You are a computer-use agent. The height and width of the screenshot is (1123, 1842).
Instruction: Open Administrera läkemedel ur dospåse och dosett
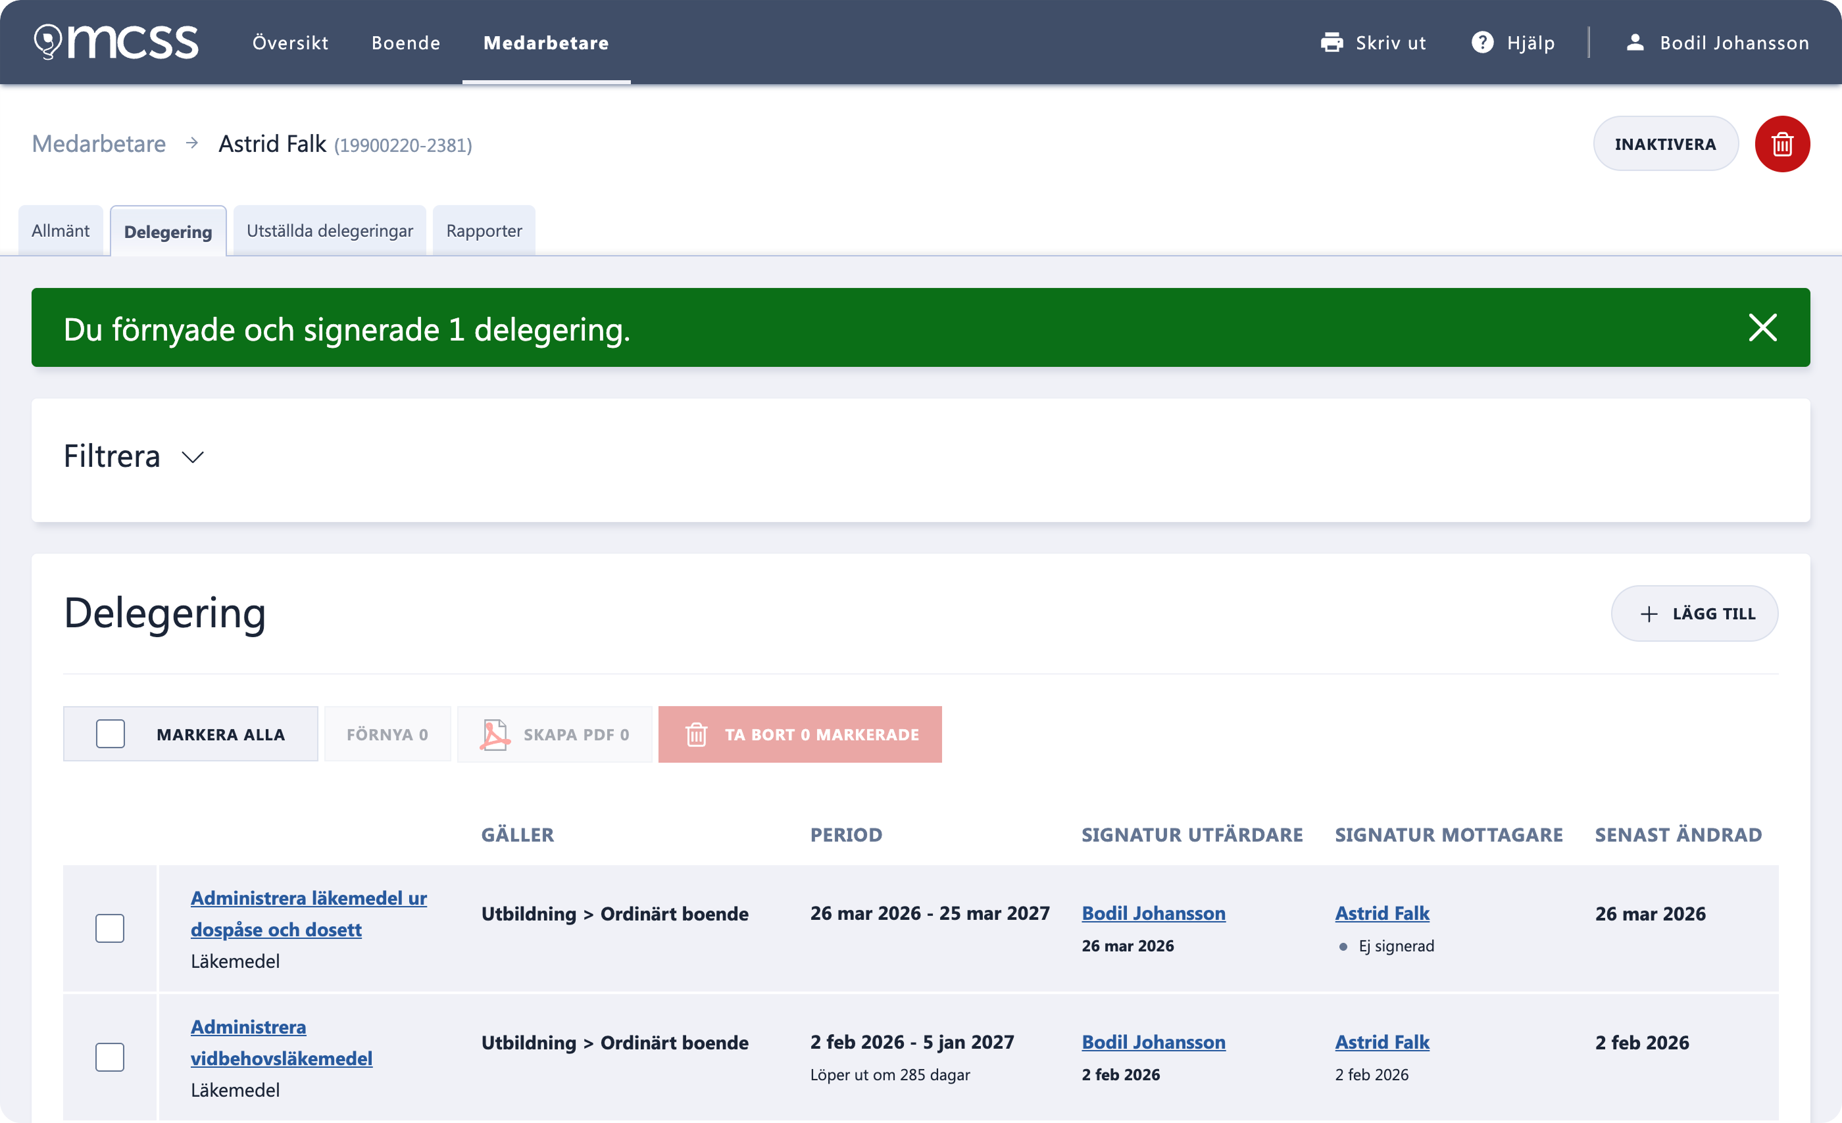pos(309,913)
